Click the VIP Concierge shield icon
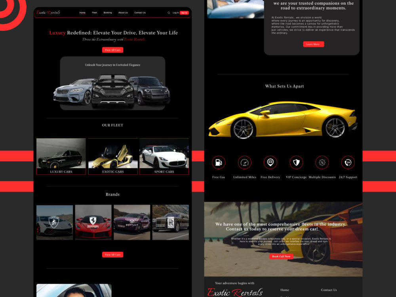 pos(296,162)
